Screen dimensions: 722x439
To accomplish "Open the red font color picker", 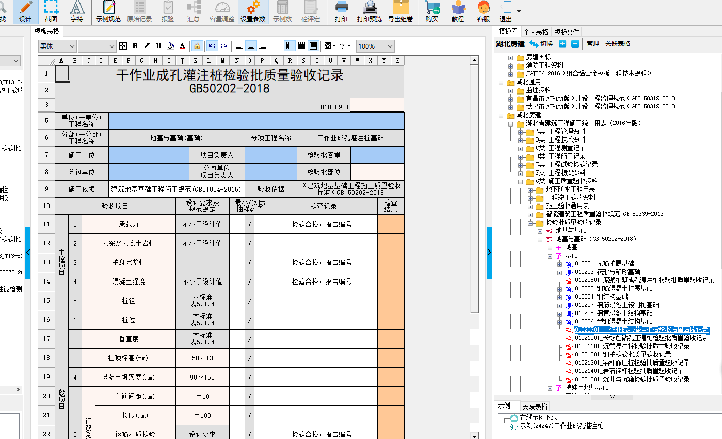I will (x=182, y=46).
